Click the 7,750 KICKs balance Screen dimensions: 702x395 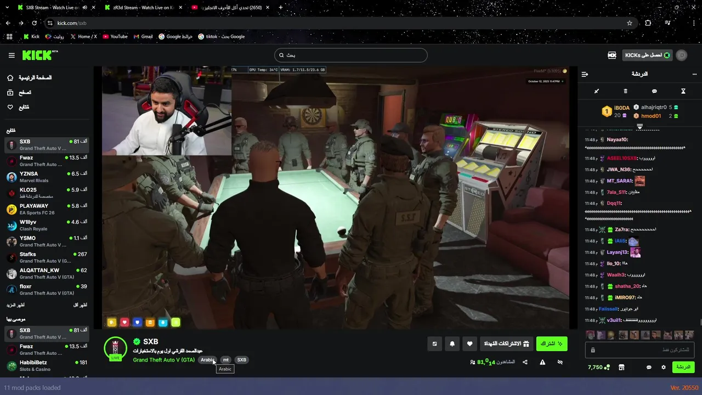(599, 367)
